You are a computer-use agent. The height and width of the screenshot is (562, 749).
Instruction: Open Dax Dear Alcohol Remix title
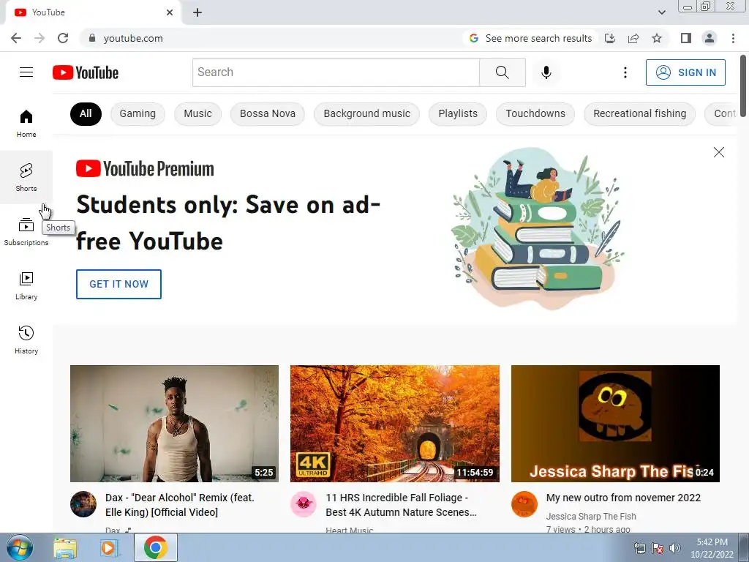pos(180,505)
